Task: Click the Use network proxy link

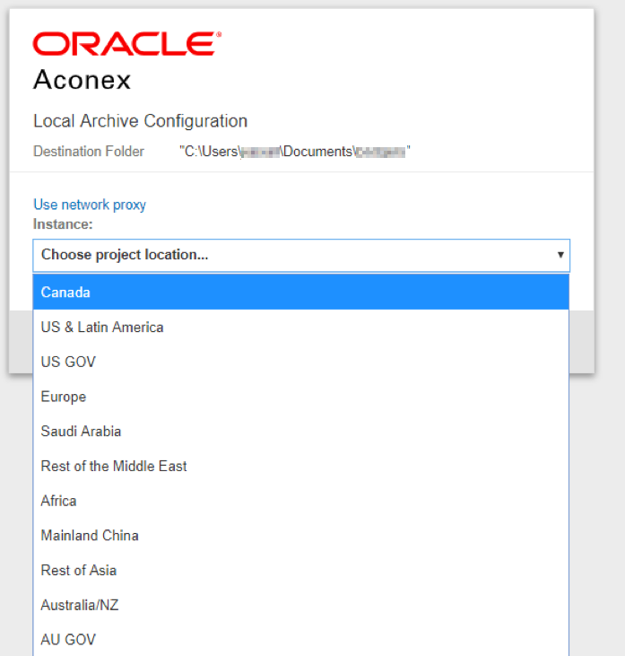Action: coord(90,205)
